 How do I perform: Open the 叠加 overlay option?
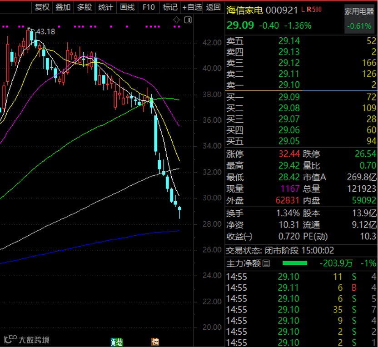tap(63, 7)
